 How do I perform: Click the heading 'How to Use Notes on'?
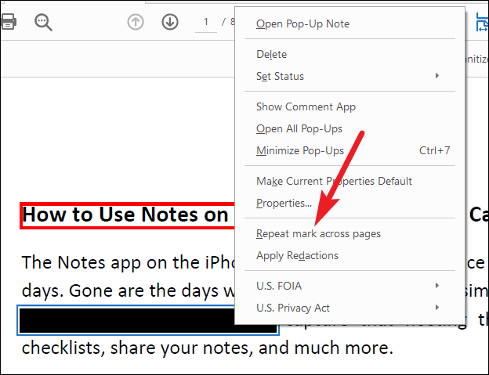[x=125, y=215]
